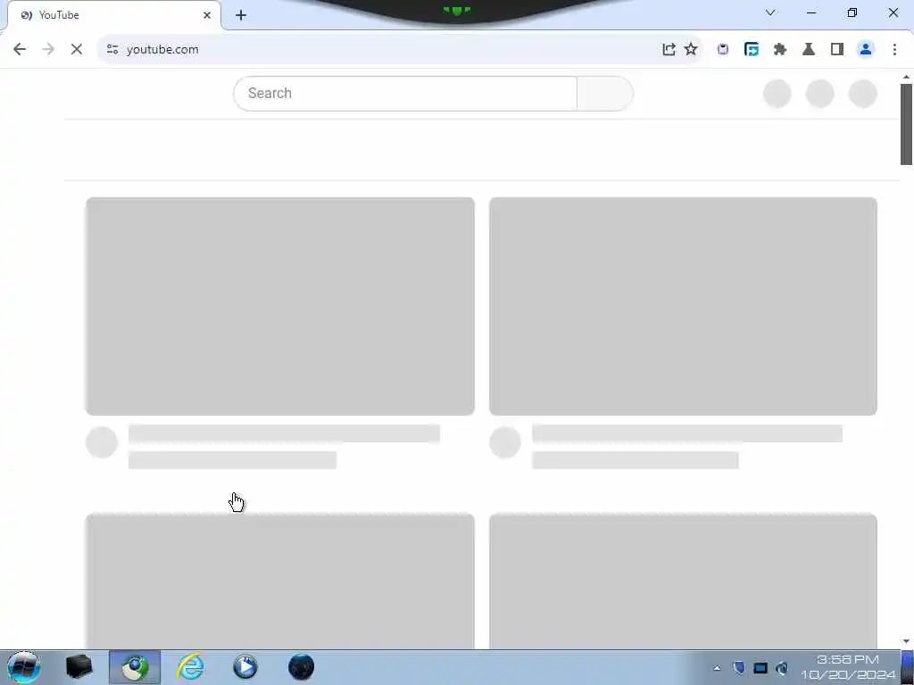The width and height of the screenshot is (914, 685).
Task: Switch to Chrome in the taskbar
Action: [135, 667]
